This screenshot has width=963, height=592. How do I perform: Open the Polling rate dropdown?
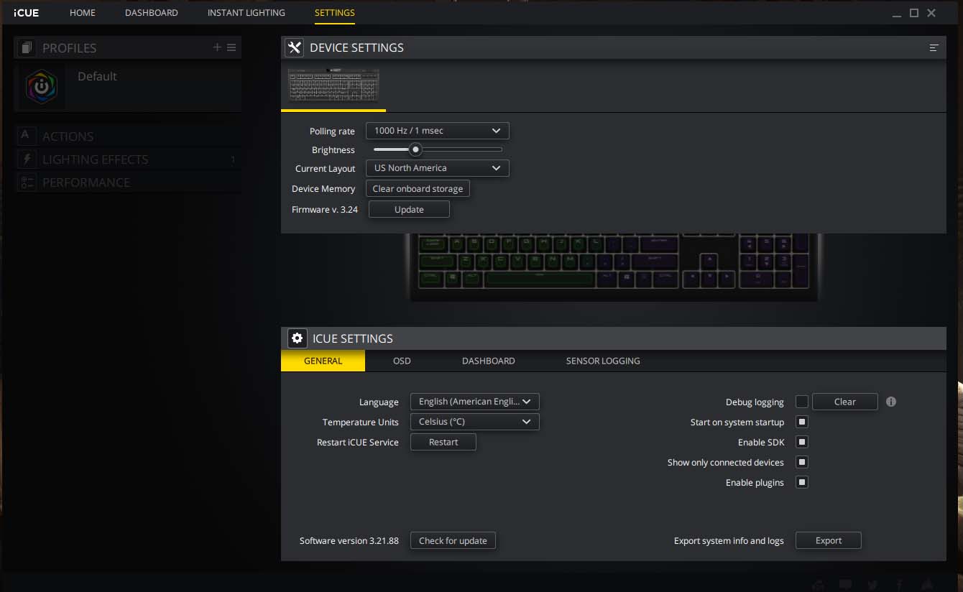point(437,131)
